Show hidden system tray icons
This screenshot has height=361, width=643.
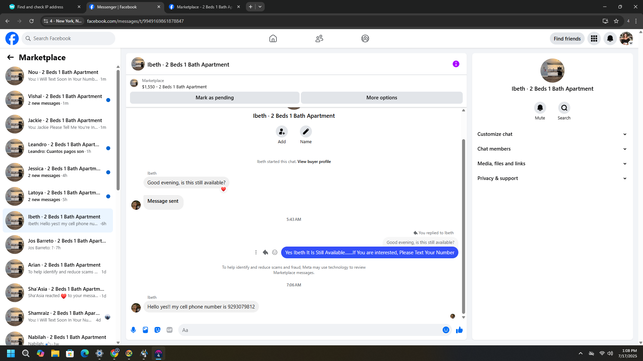tap(581, 353)
